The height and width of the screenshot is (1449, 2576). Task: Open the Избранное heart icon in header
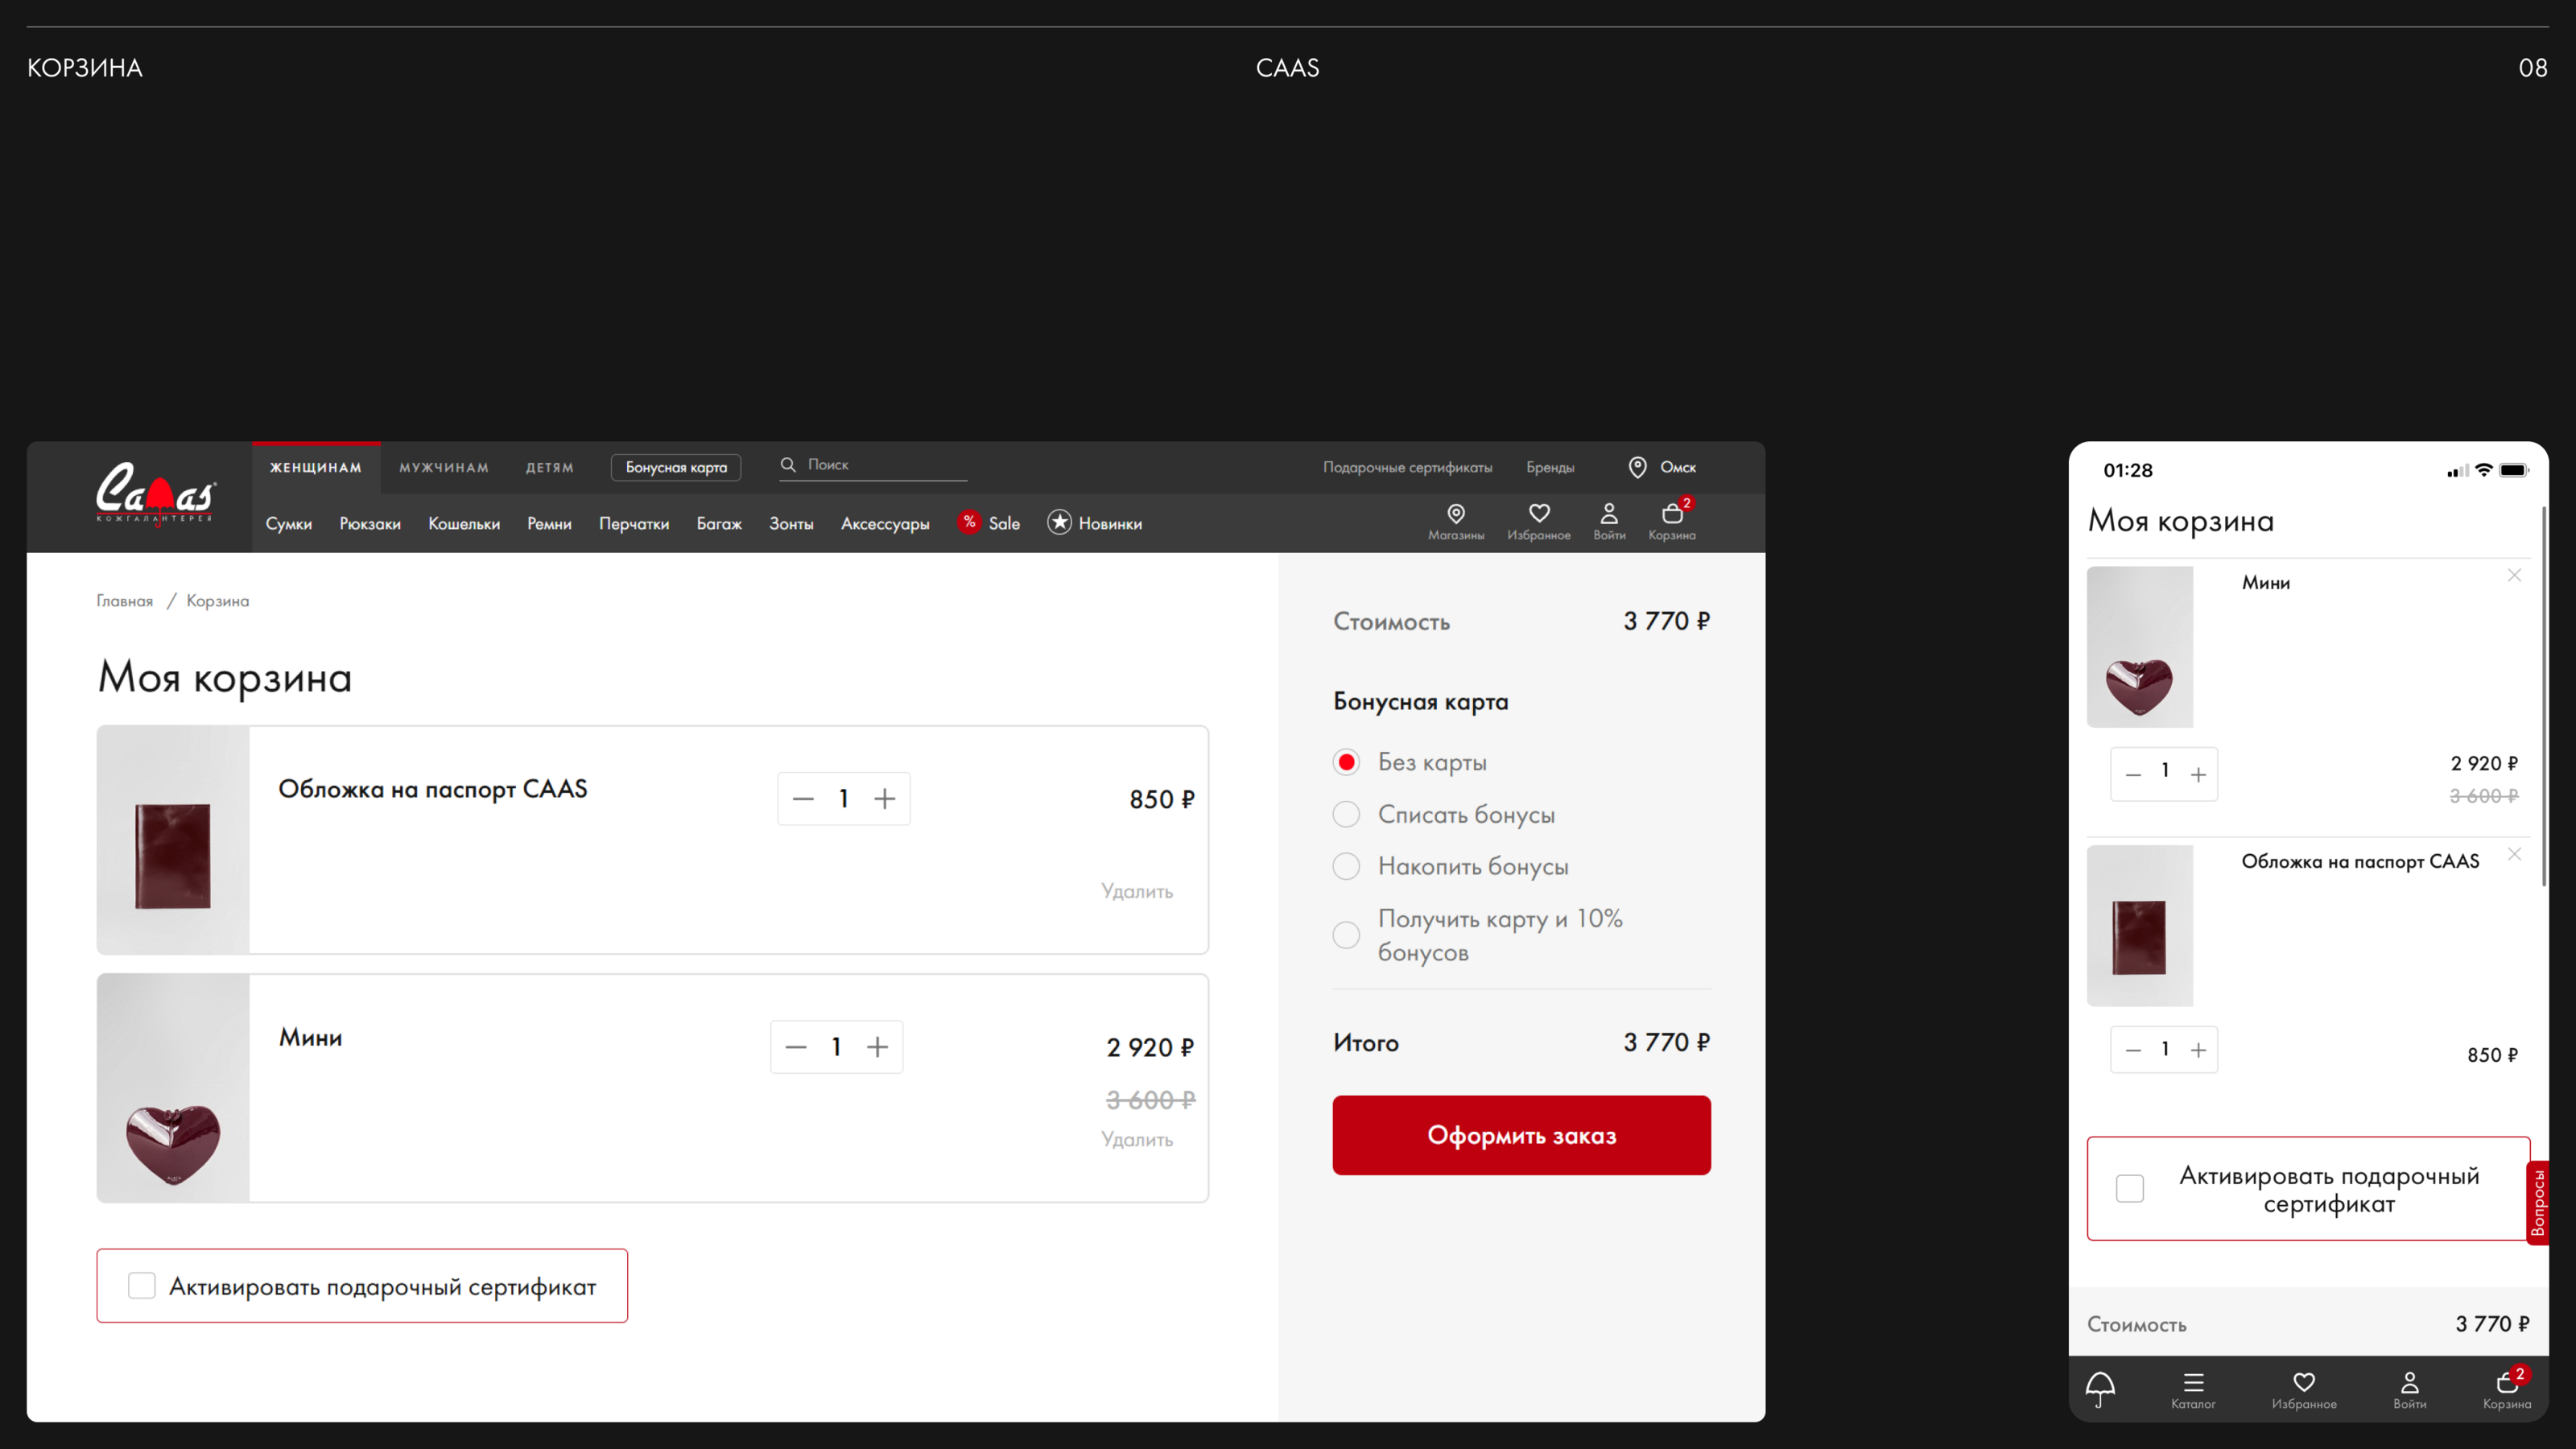[1539, 514]
